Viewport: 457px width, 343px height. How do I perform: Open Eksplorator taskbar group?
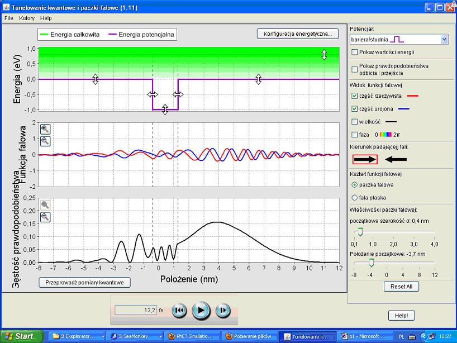click(x=77, y=336)
